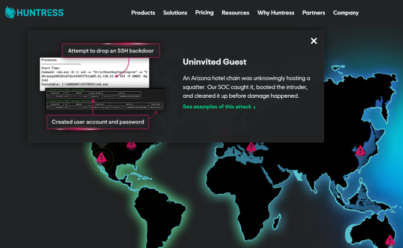The width and height of the screenshot is (403, 248).
Task: Follow the 'See examples of this attack' link
Action: pyautogui.click(x=216, y=107)
